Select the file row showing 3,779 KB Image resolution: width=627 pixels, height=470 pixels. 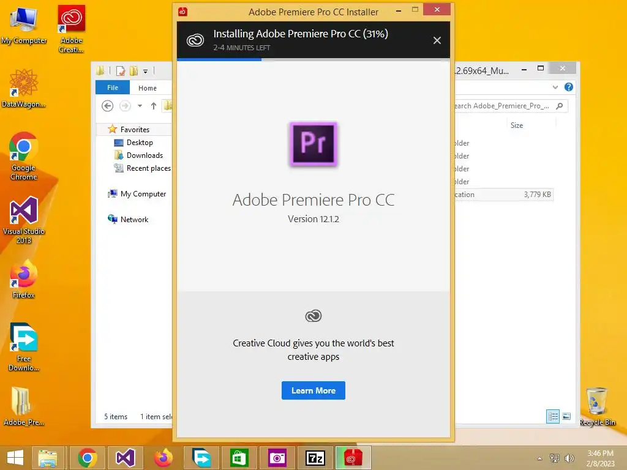tap(504, 195)
